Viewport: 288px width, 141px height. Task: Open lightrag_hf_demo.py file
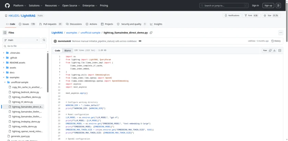22,102
